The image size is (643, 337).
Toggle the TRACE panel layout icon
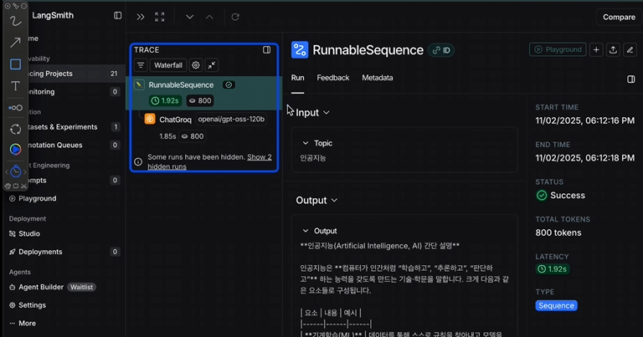(x=266, y=50)
